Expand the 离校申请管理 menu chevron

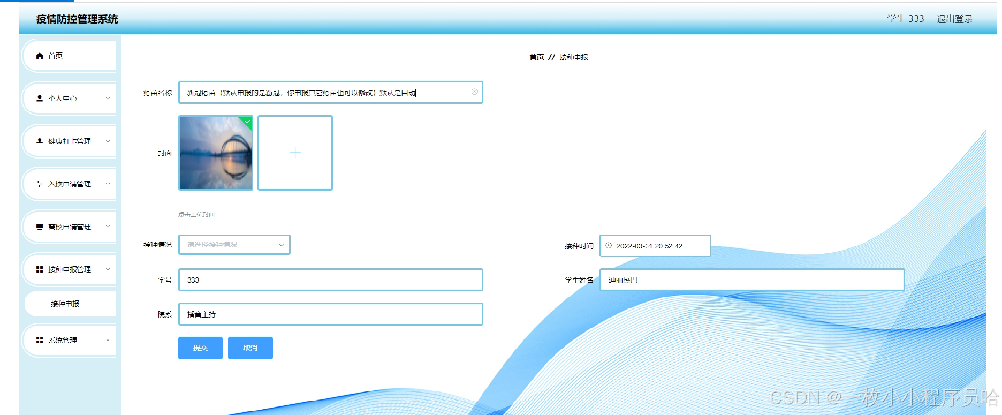pos(108,227)
